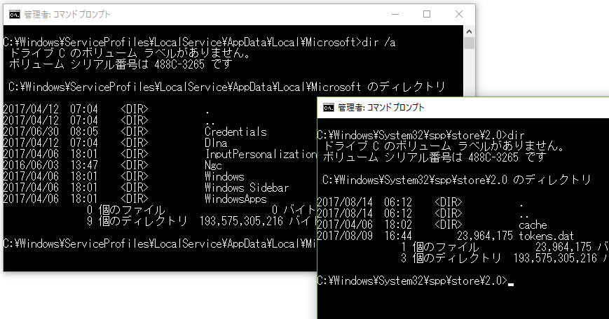The height and width of the screenshot is (319, 609).
Task: Click the date 2017/06/30 in the Credentials row
Action: (x=31, y=132)
